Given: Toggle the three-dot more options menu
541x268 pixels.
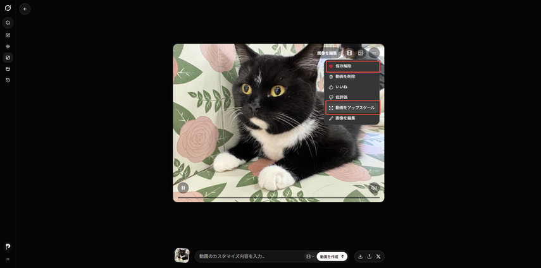Looking at the screenshot, I should [374, 53].
